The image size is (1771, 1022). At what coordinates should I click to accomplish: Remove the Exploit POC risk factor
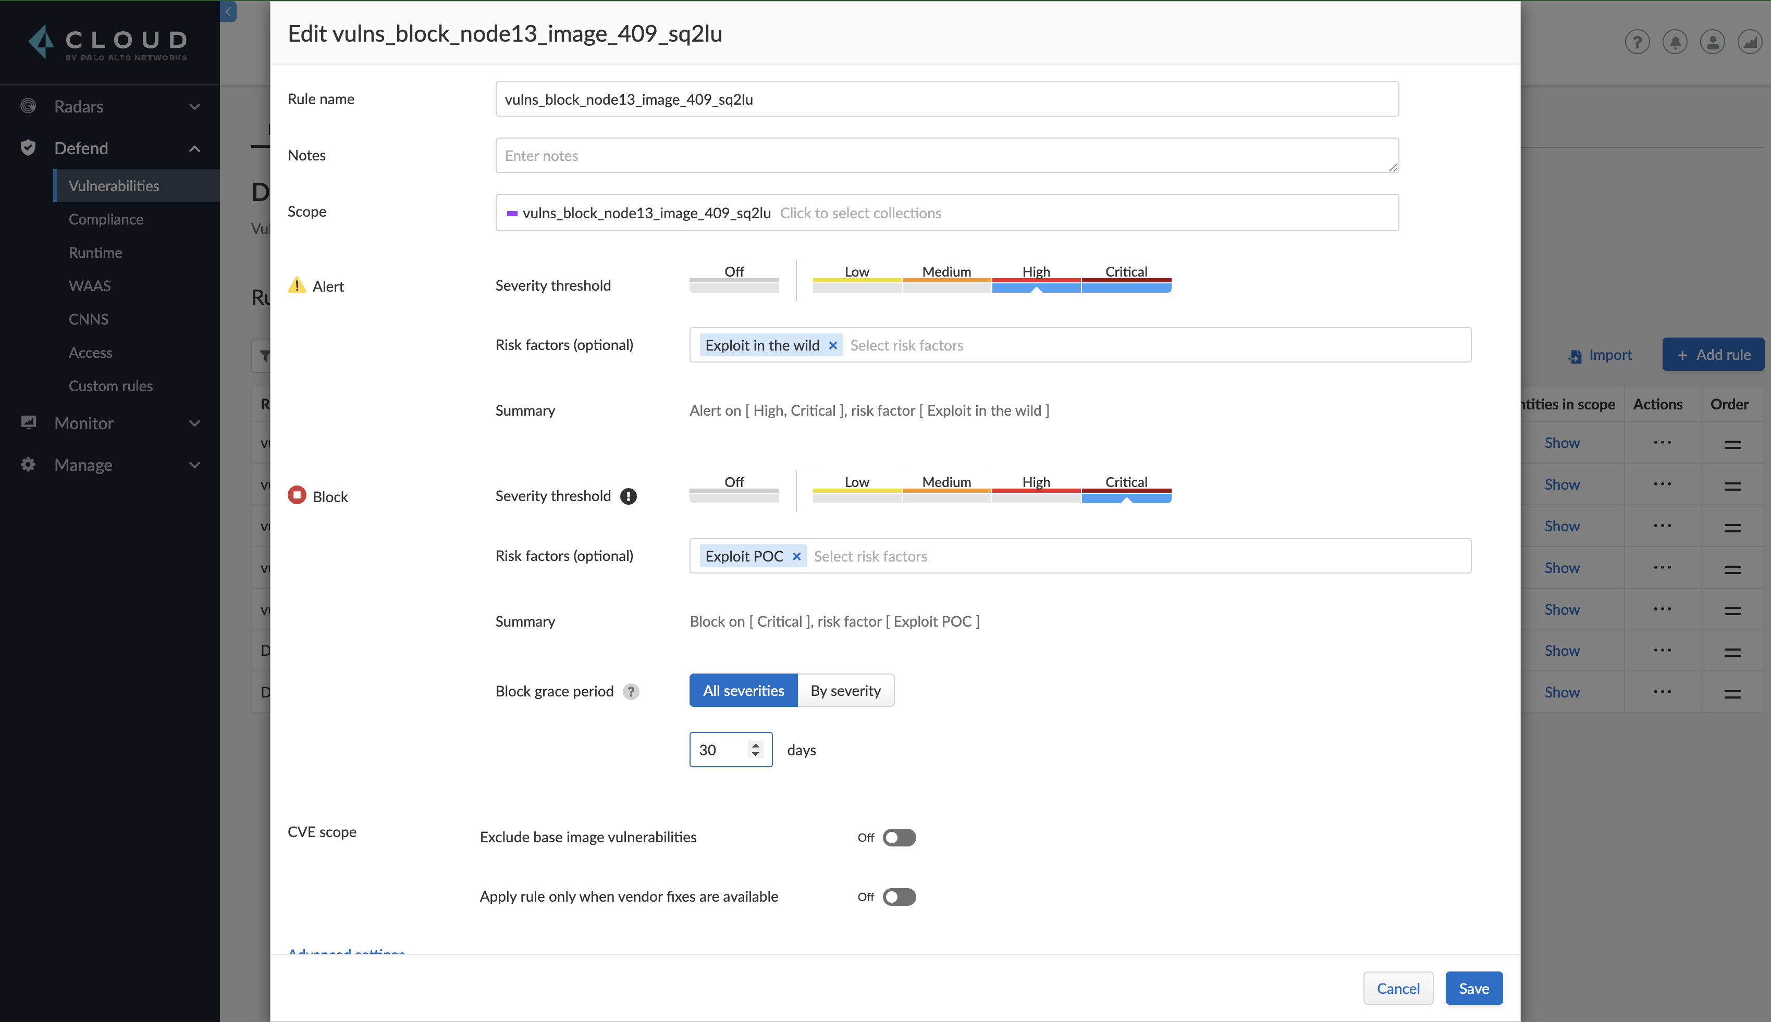pyautogui.click(x=796, y=557)
